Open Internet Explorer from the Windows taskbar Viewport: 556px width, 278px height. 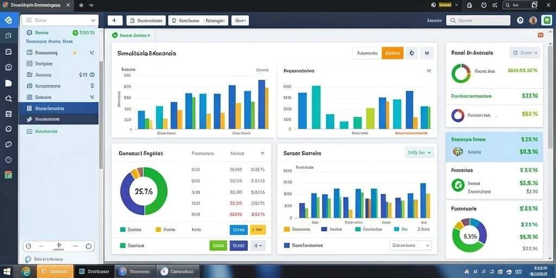click(x=26, y=271)
